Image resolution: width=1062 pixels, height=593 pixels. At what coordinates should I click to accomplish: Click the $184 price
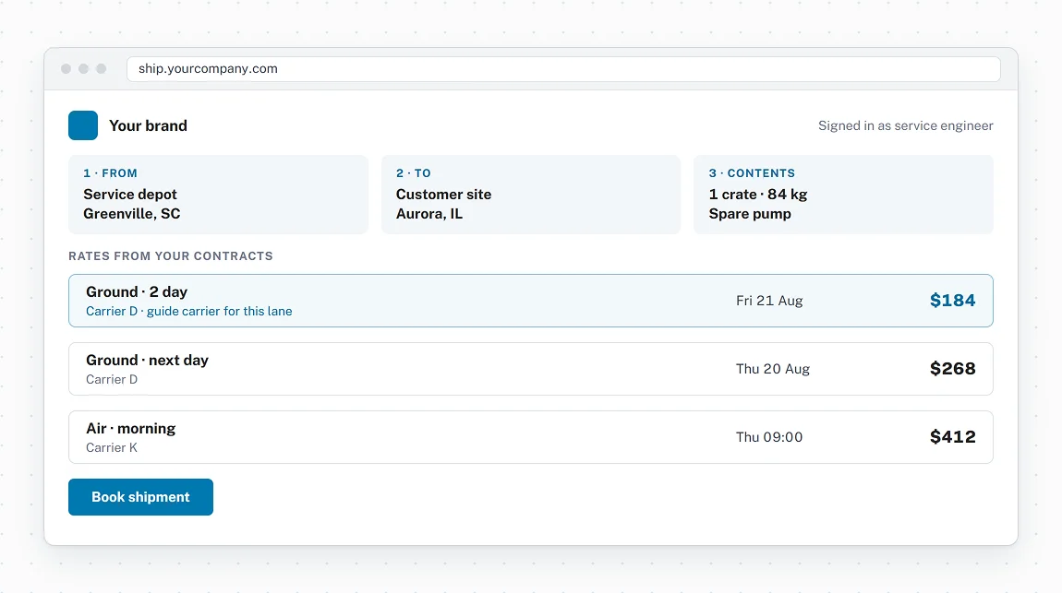click(x=952, y=301)
